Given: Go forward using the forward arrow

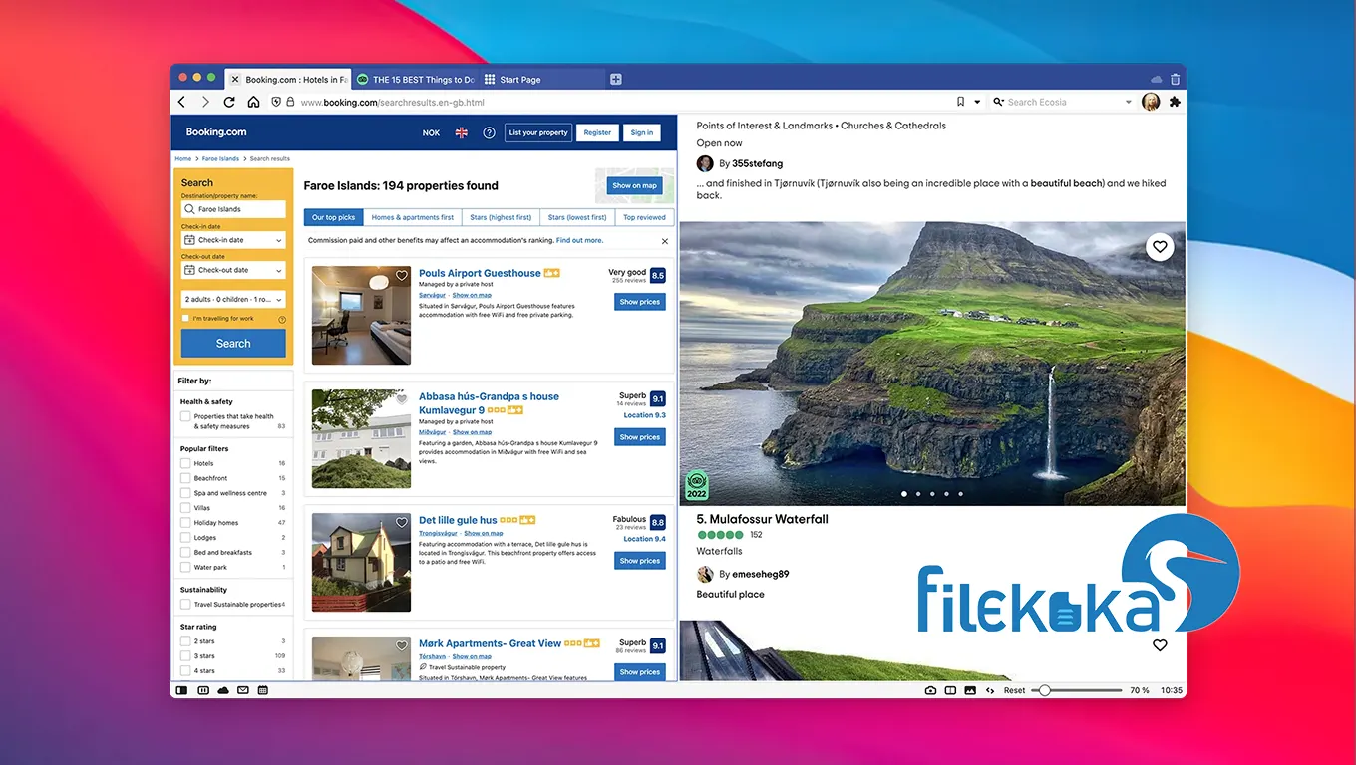Looking at the screenshot, I should (x=205, y=102).
